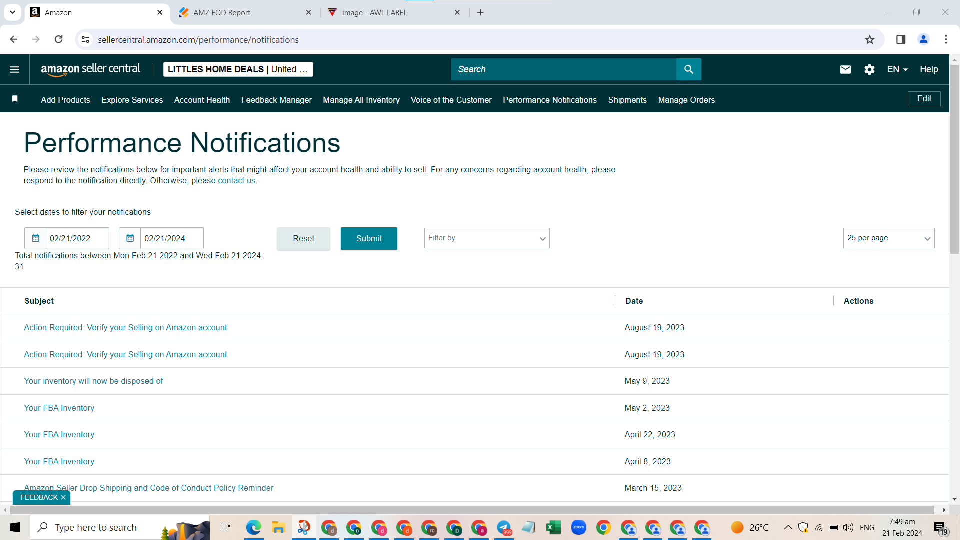Click the Amazon Seller Central logo
The height and width of the screenshot is (540, 960).
(90, 69)
